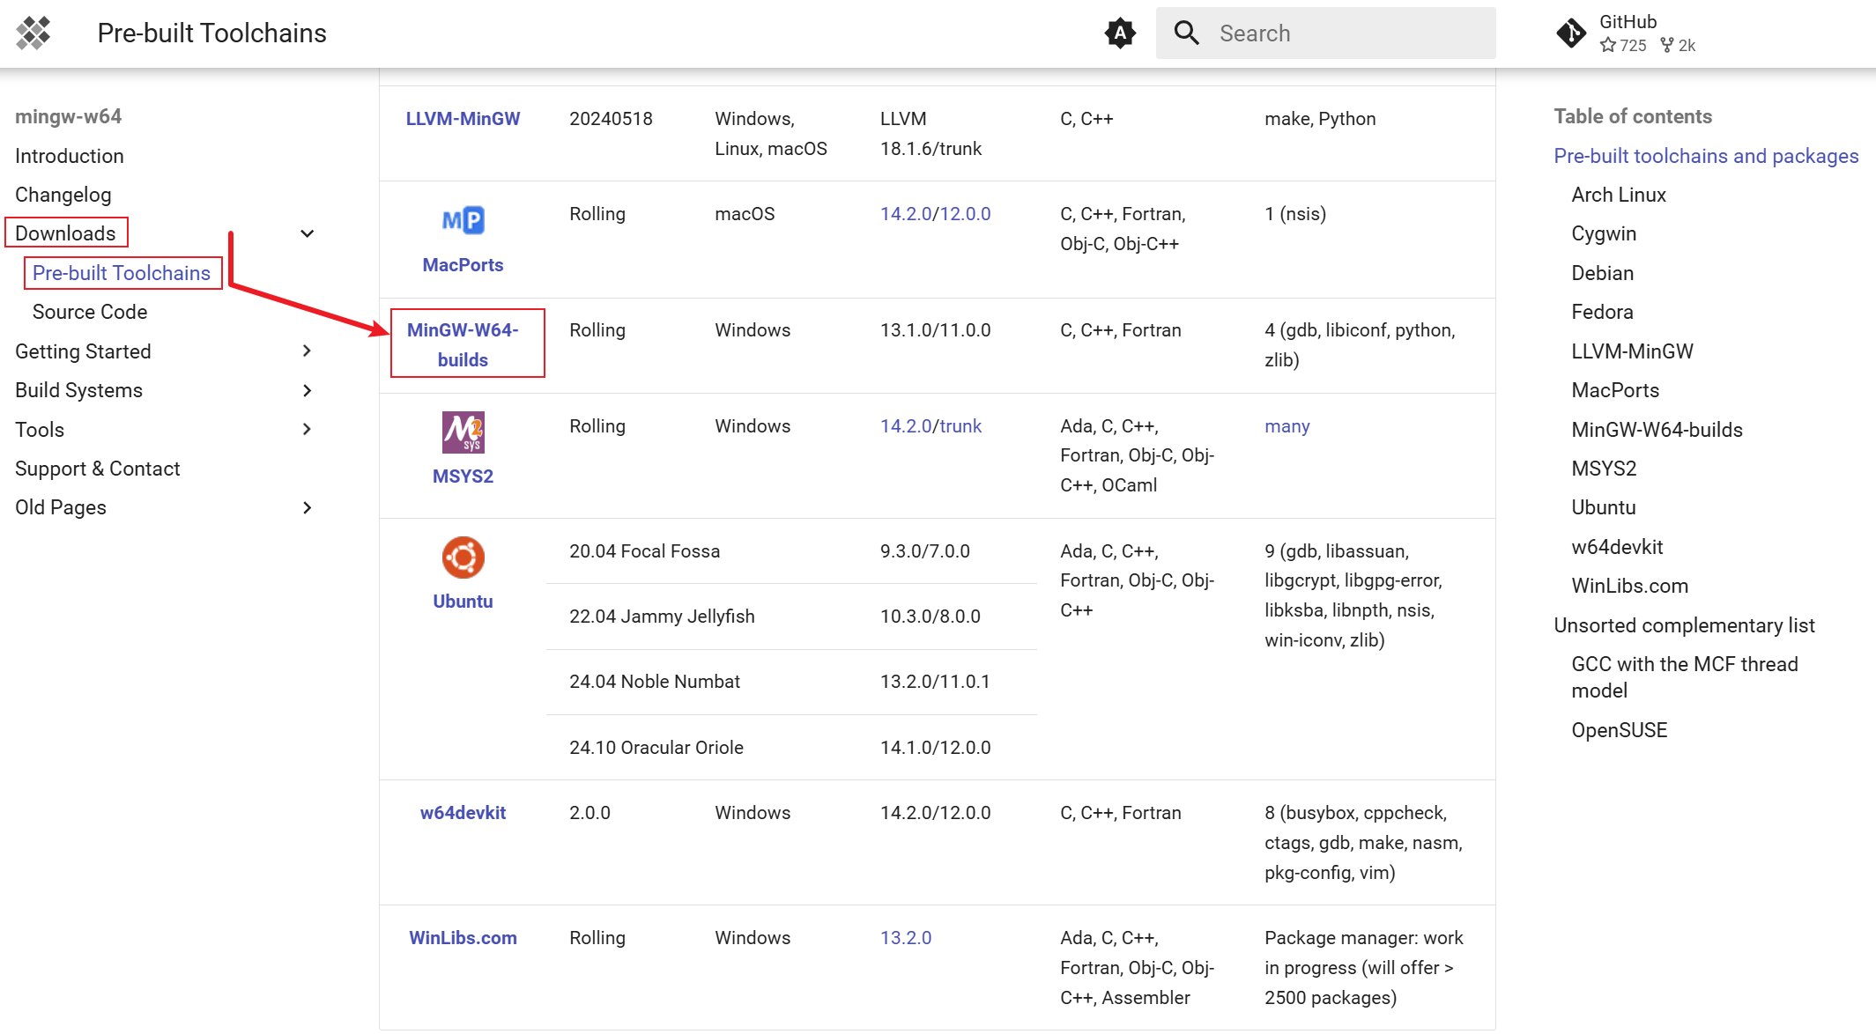Go to the Source Code page
Screen dimensions: 1876x1034
click(90, 312)
